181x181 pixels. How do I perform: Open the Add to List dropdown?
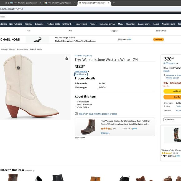tap(172, 120)
